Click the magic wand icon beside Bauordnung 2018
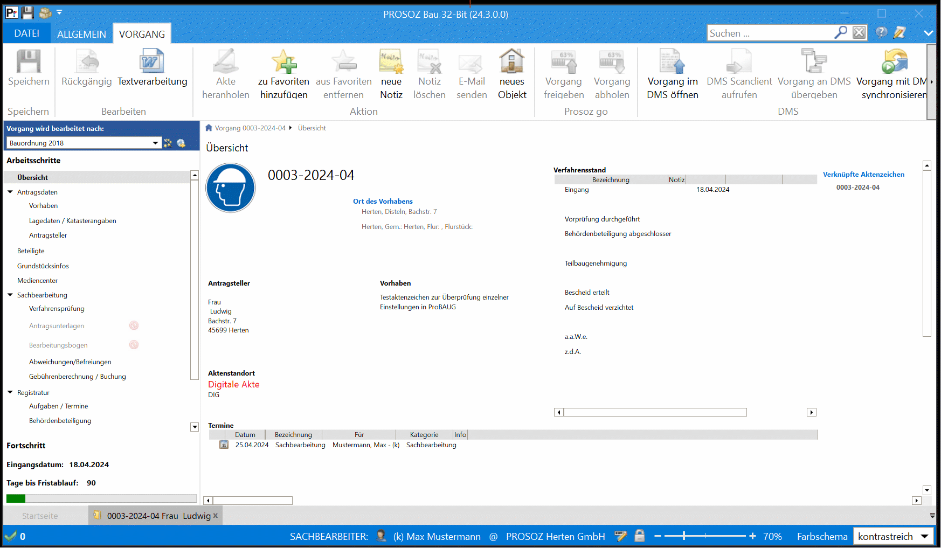941x548 pixels. (x=168, y=143)
